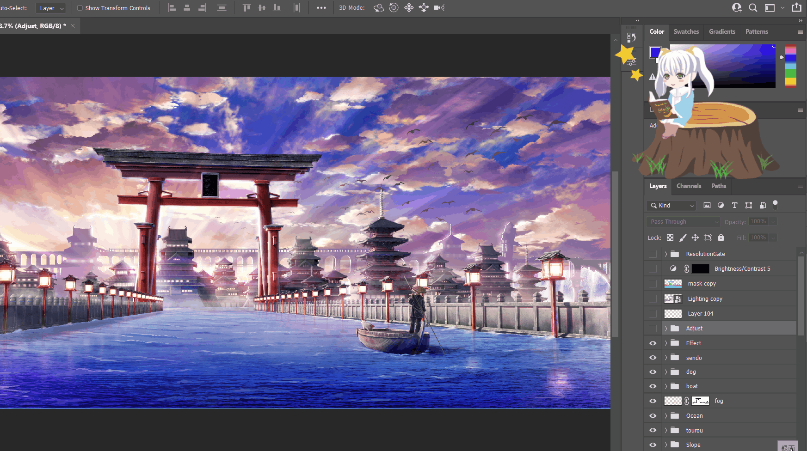Enable Show Transform Controls checkbox
Viewport: 807px width, 451px height.
[x=80, y=8]
